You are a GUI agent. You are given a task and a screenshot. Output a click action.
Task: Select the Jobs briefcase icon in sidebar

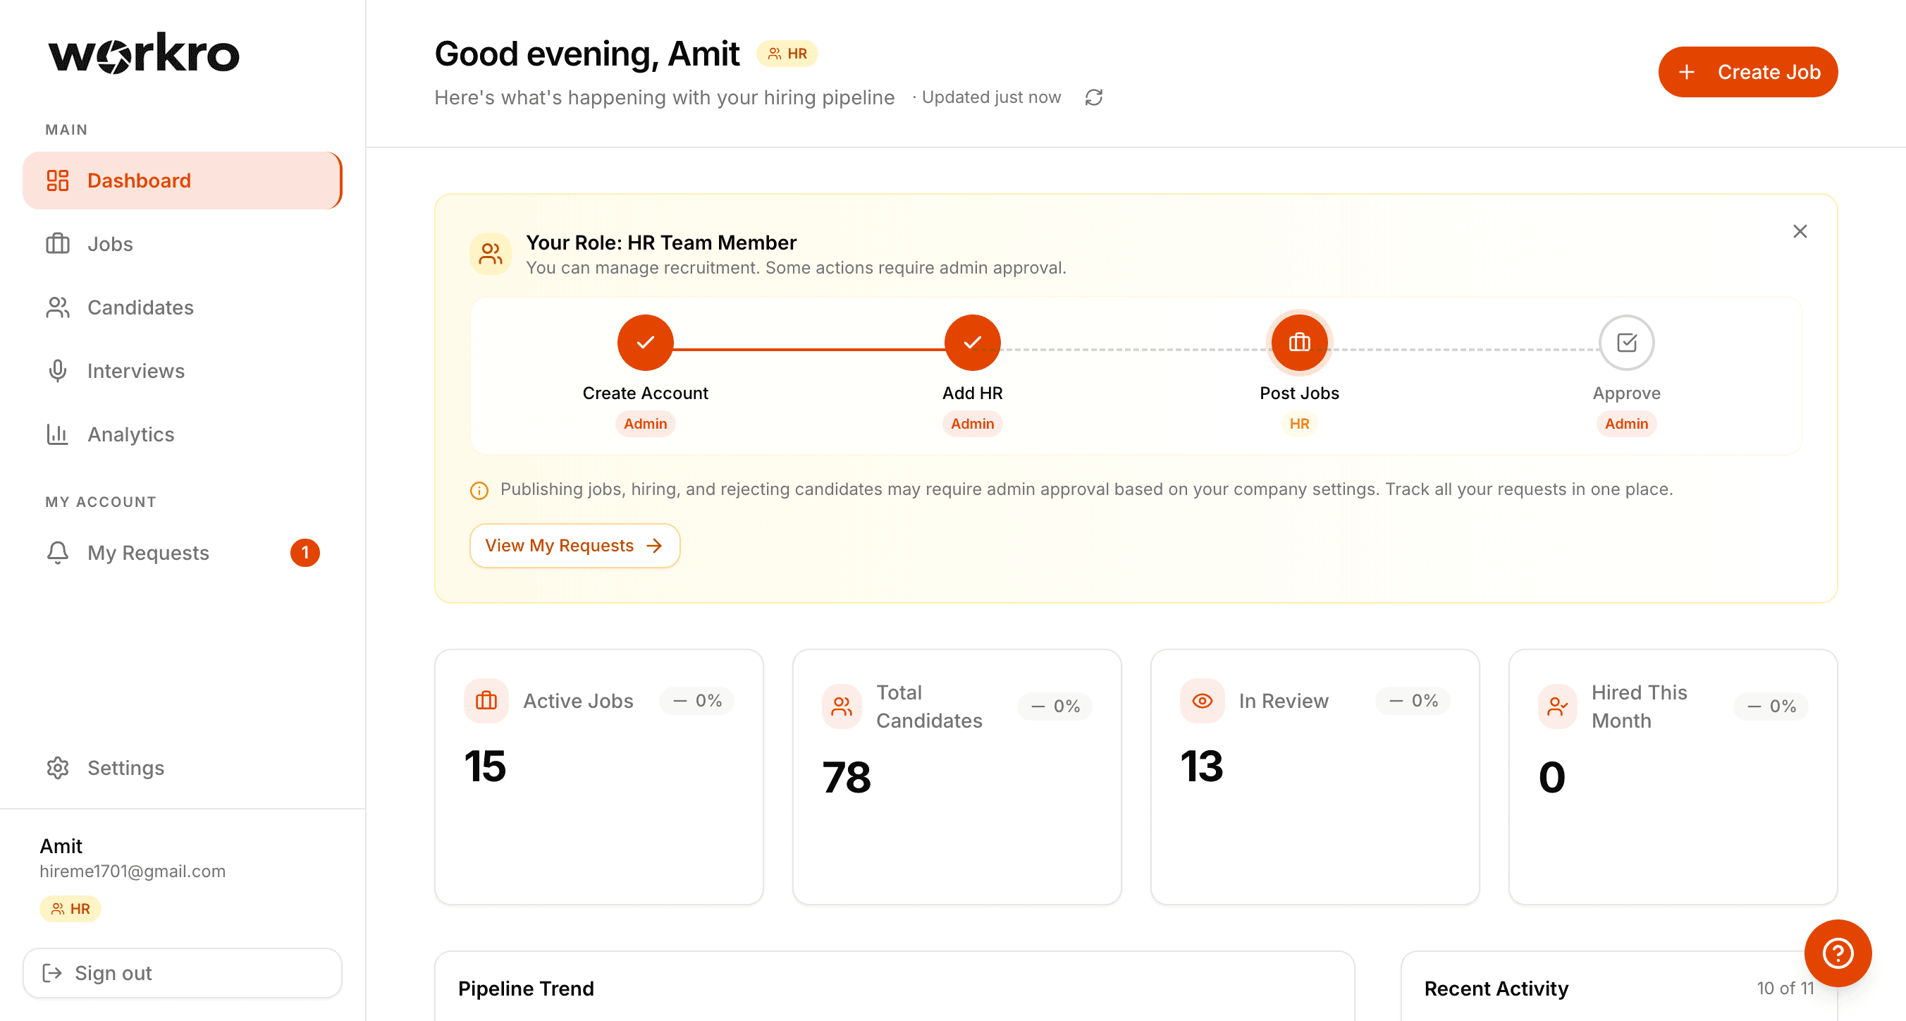point(57,243)
